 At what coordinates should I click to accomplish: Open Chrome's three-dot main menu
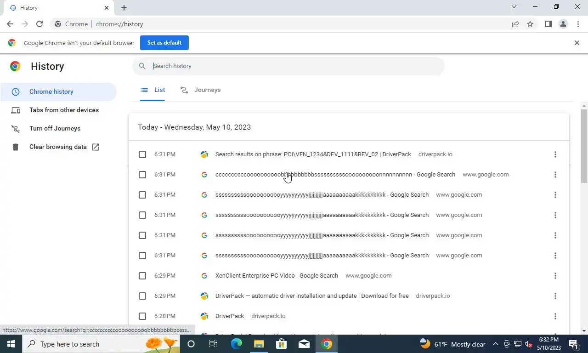click(x=578, y=24)
